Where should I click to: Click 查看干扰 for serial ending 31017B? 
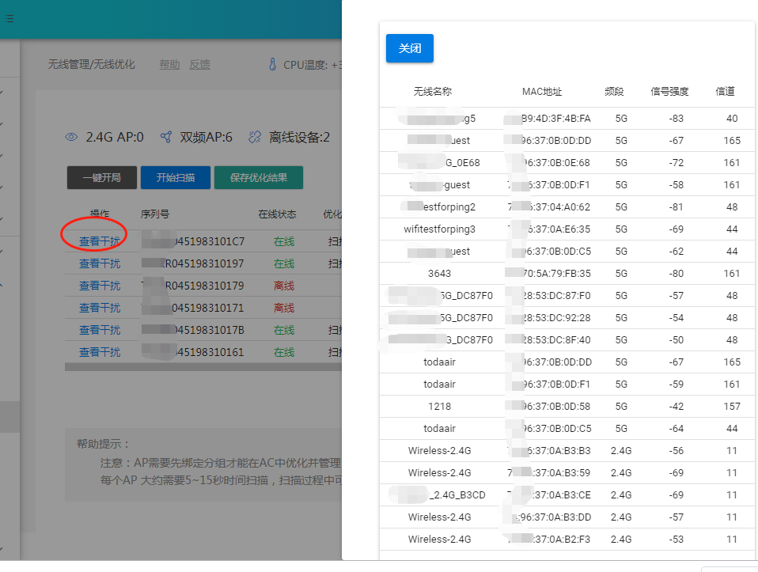100,330
